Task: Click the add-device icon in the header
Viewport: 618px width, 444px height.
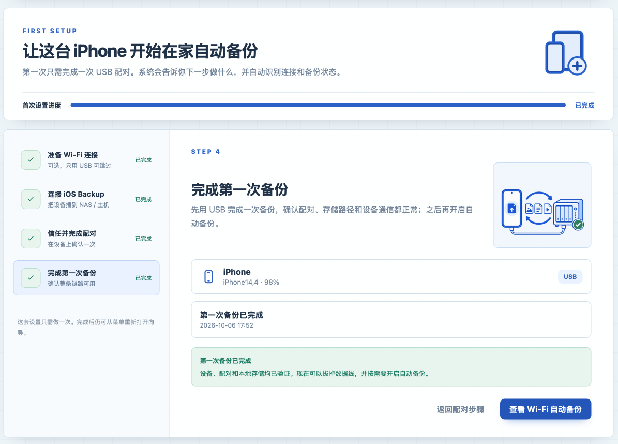Action: (x=566, y=53)
